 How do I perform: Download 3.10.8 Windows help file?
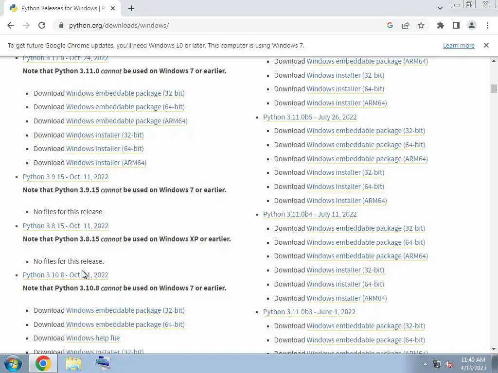(93, 338)
